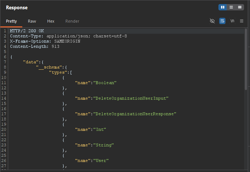Switch to combined tabbed layout view
Viewport: 250px width, 172px height.
click(240, 7)
